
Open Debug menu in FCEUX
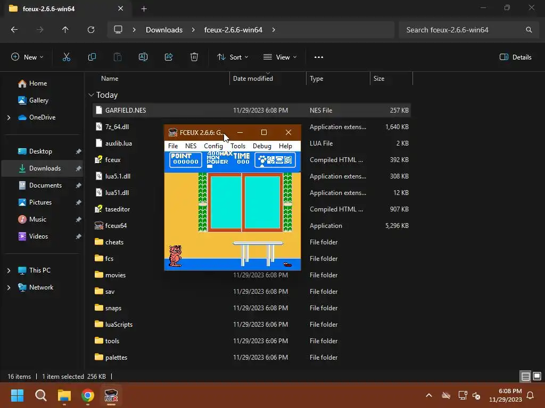coord(262,146)
